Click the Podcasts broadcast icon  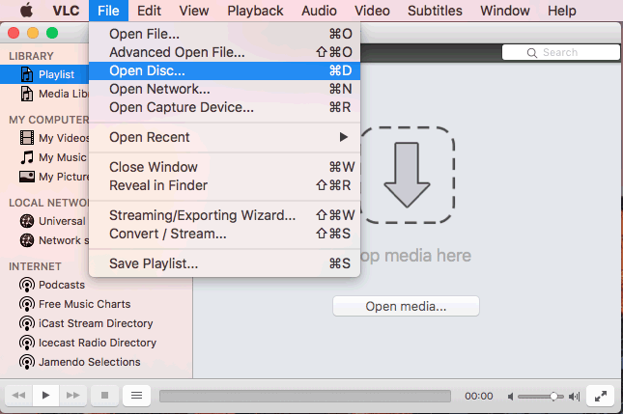[27, 285]
